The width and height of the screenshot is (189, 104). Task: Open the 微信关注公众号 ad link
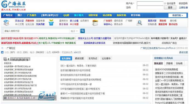tap(94, 38)
